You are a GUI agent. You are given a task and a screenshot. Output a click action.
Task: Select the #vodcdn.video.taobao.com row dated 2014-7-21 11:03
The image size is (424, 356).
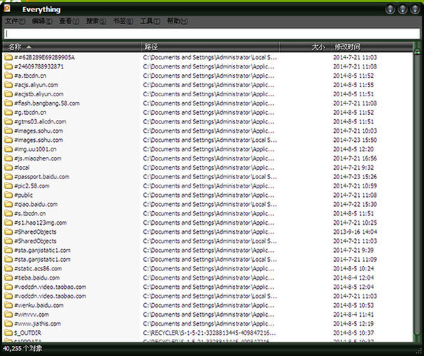coord(207,296)
